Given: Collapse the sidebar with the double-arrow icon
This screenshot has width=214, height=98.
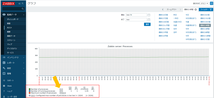Looking at the screenshot, I should coord(20,4).
